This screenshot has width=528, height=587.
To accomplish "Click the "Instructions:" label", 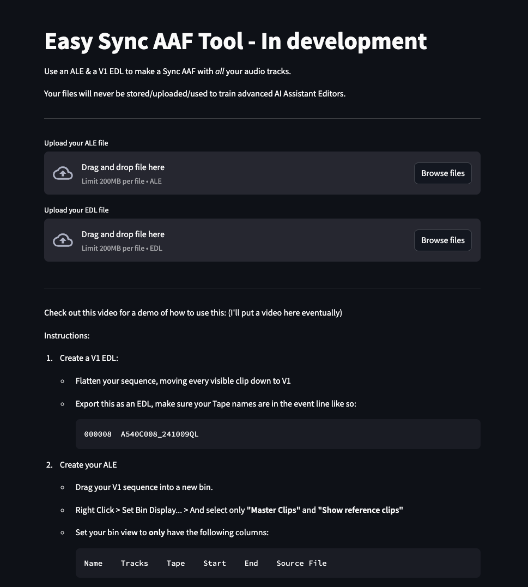I will [66, 336].
